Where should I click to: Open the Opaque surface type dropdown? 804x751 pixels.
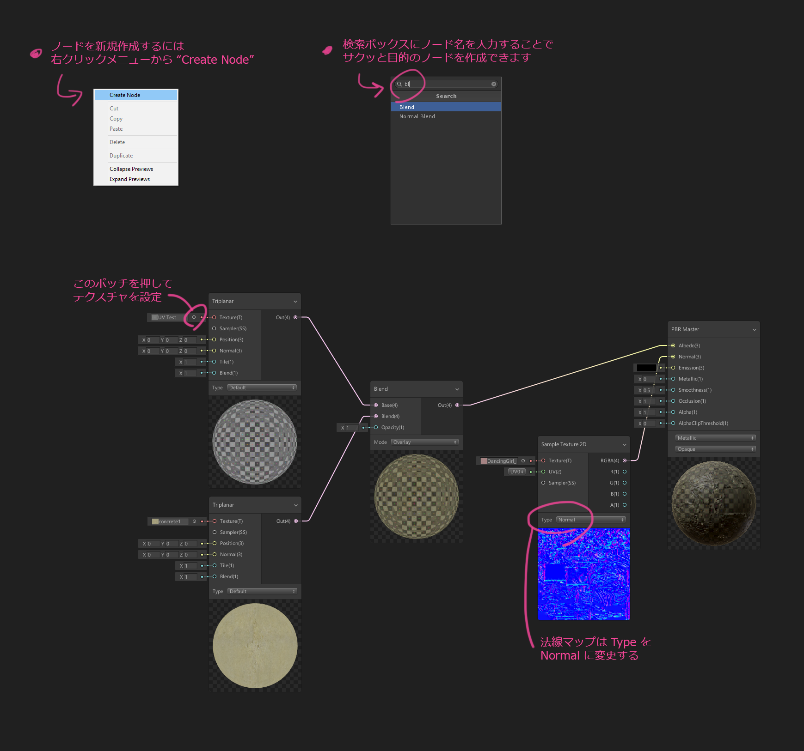tap(715, 449)
